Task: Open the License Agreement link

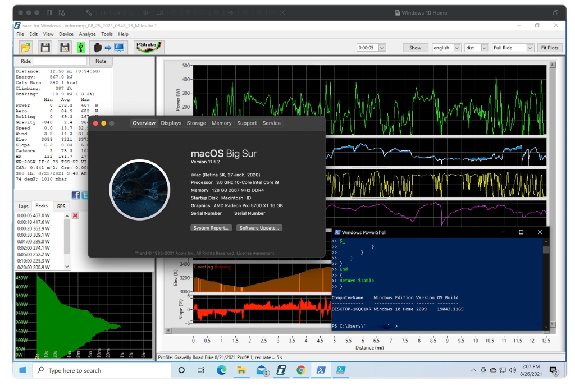Action: (x=255, y=253)
